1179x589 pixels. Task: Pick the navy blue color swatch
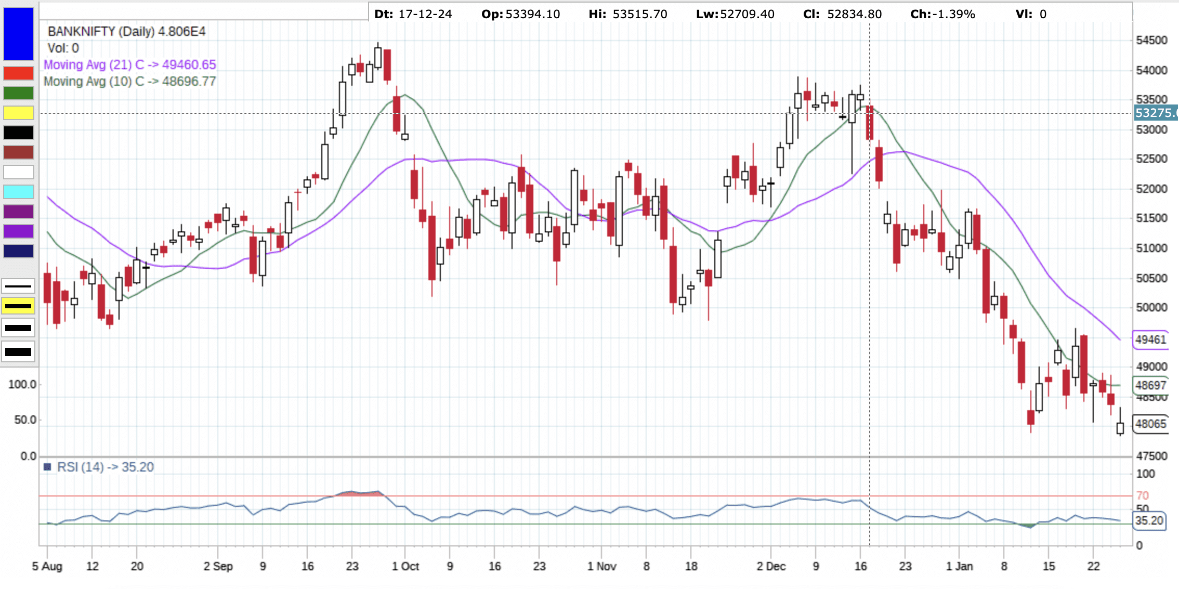coord(19,251)
